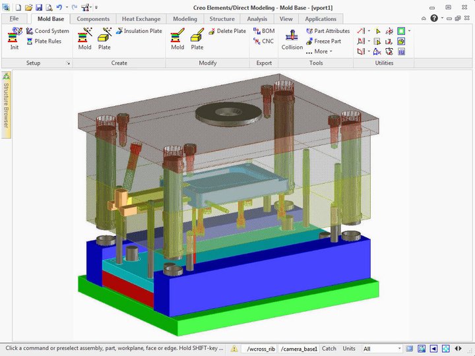
Task: Click the warning triangle in status bar
Action: pos(234,349)
